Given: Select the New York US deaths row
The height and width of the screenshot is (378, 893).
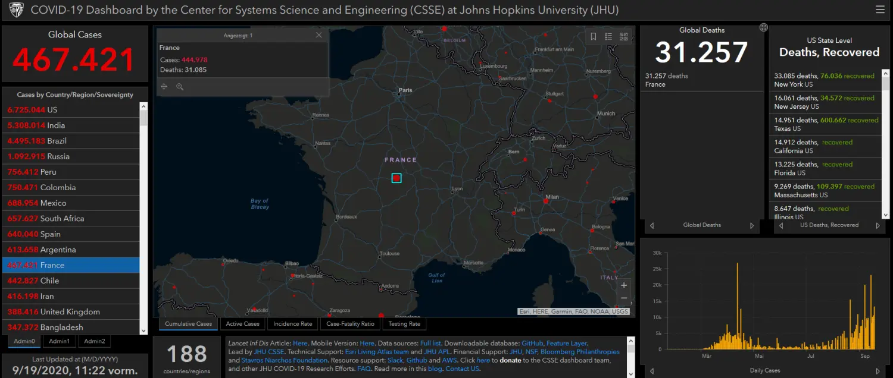Looking at the screenshot, I should tap(825, 80).
